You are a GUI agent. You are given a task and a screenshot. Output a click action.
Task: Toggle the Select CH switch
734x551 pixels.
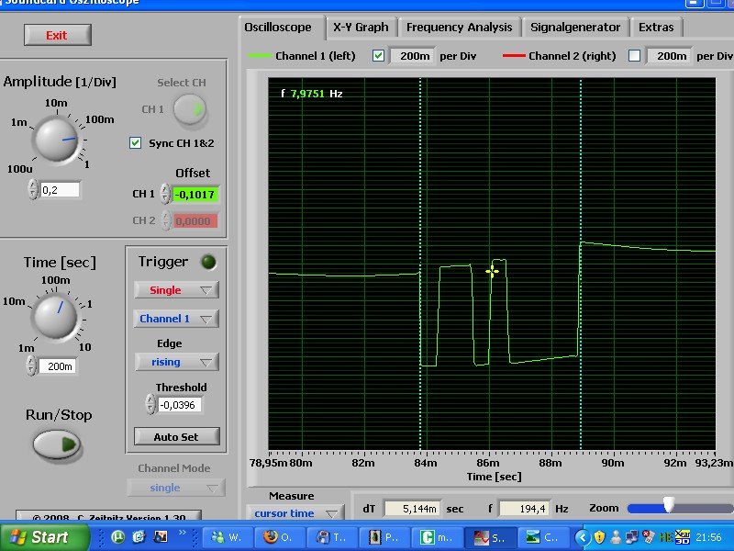[x=190, y=109]
